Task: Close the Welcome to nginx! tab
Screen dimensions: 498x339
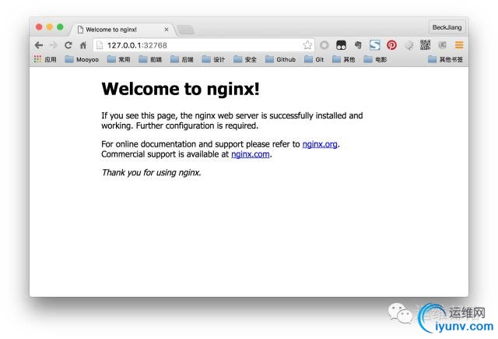Action: tap(167, 30)
